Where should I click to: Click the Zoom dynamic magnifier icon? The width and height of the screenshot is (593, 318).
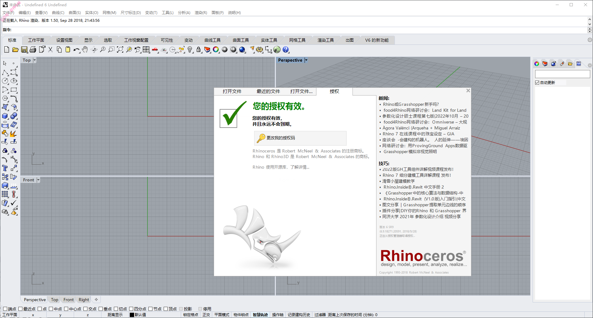(103, 49)
